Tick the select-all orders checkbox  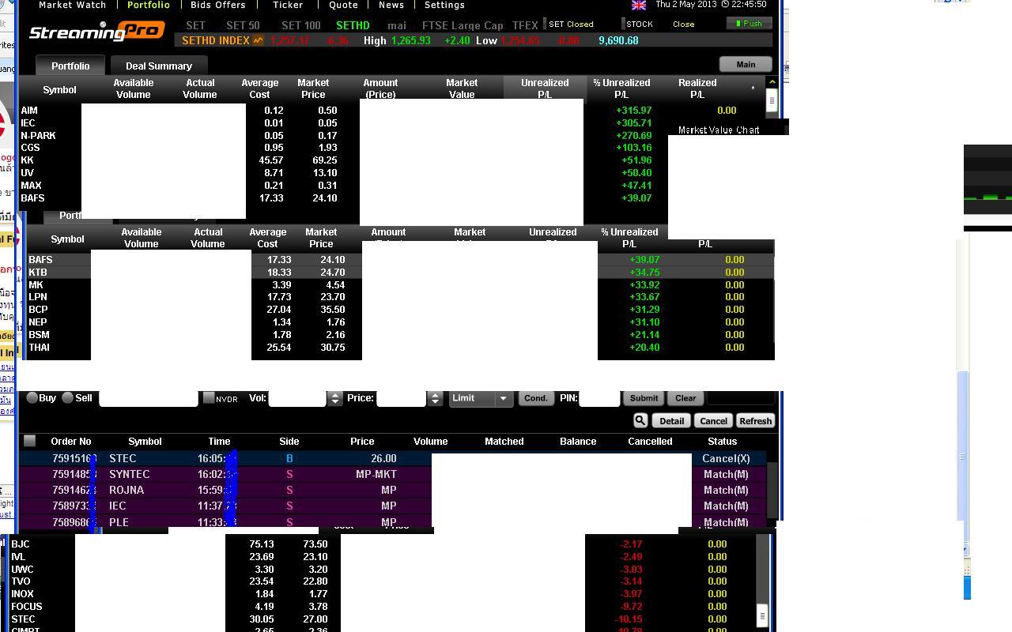[x=29, y=441]
